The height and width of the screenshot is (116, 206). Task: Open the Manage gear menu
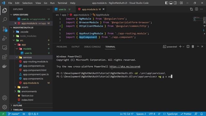[x=5, y=107]
